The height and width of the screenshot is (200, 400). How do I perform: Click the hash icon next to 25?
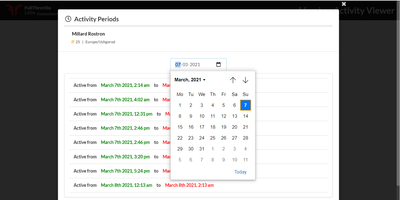[73, 42]
